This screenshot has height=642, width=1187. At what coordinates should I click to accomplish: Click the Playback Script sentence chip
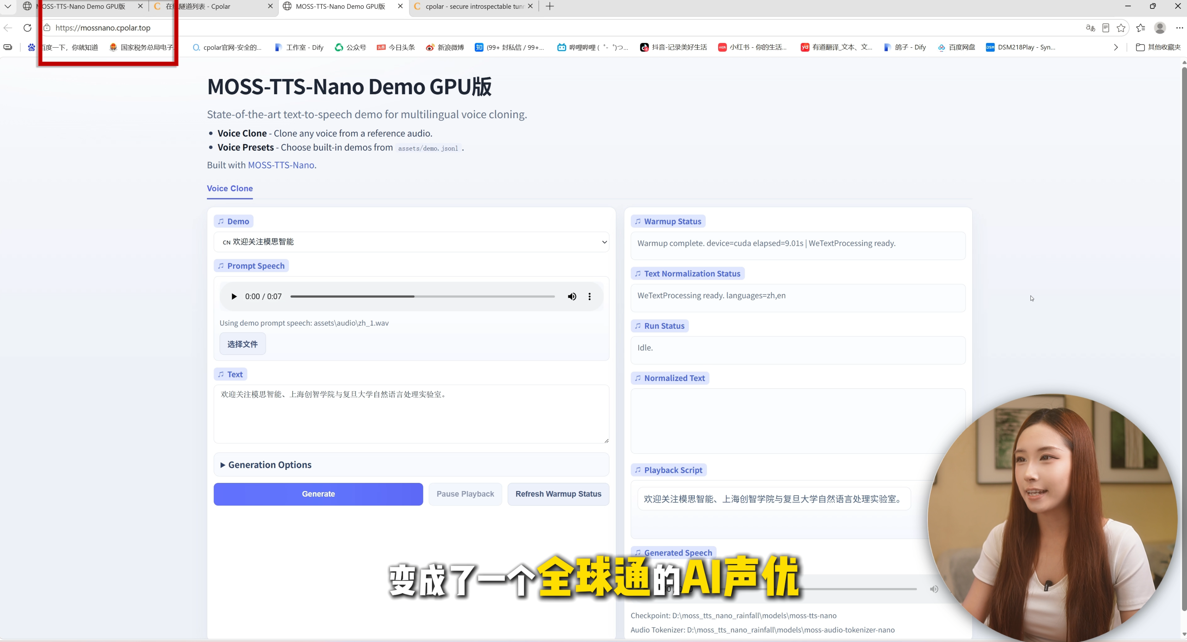pos(774,499)
